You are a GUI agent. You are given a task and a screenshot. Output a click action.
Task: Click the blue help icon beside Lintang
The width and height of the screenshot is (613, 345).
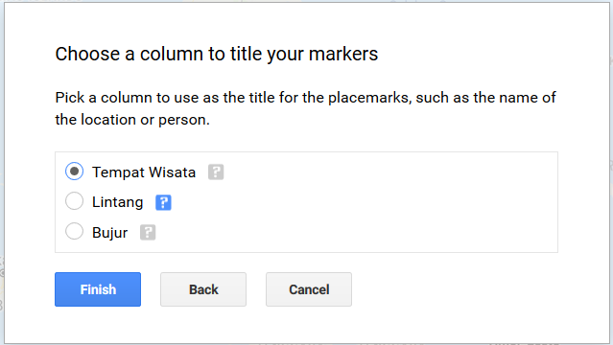[x=163, y=202]
